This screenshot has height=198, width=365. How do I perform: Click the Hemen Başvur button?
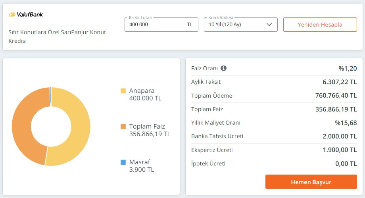311,182
